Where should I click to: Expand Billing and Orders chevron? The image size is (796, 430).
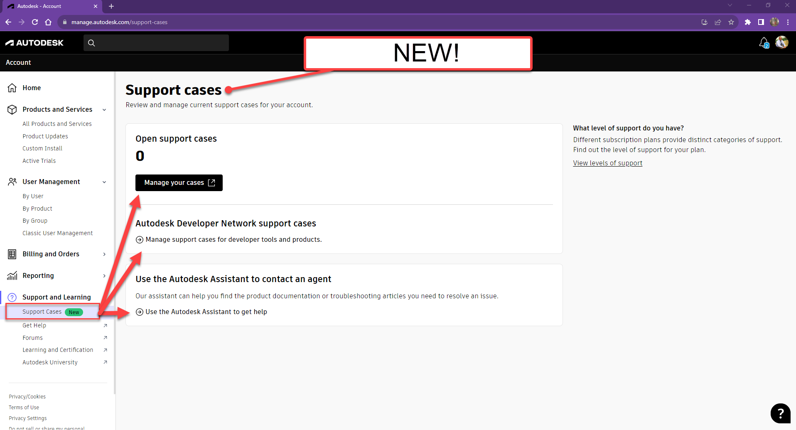pos(104,254)
